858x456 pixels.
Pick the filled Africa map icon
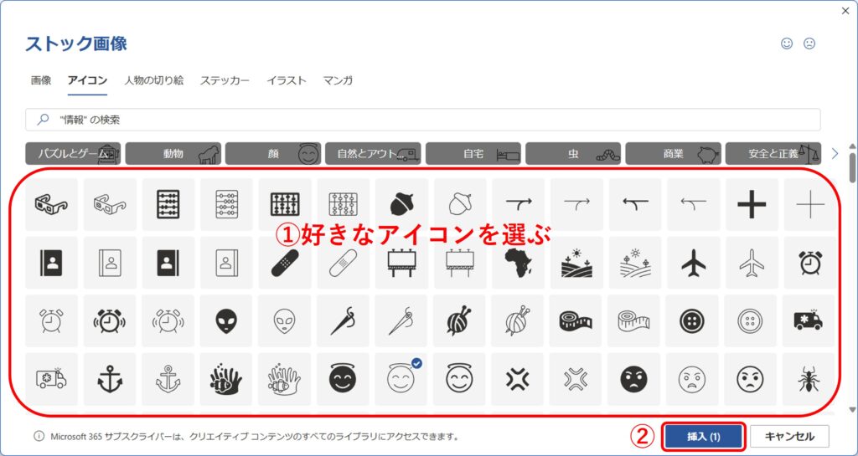coord(518,263)
